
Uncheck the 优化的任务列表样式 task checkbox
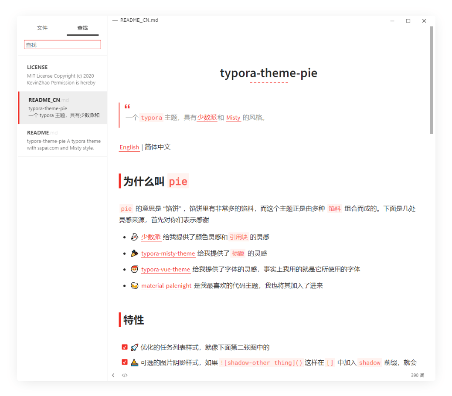coord(125,347)
